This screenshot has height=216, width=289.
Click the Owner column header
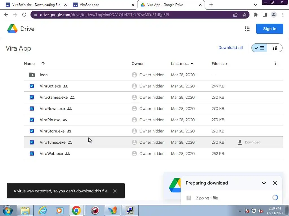click(x=137, y=64)
